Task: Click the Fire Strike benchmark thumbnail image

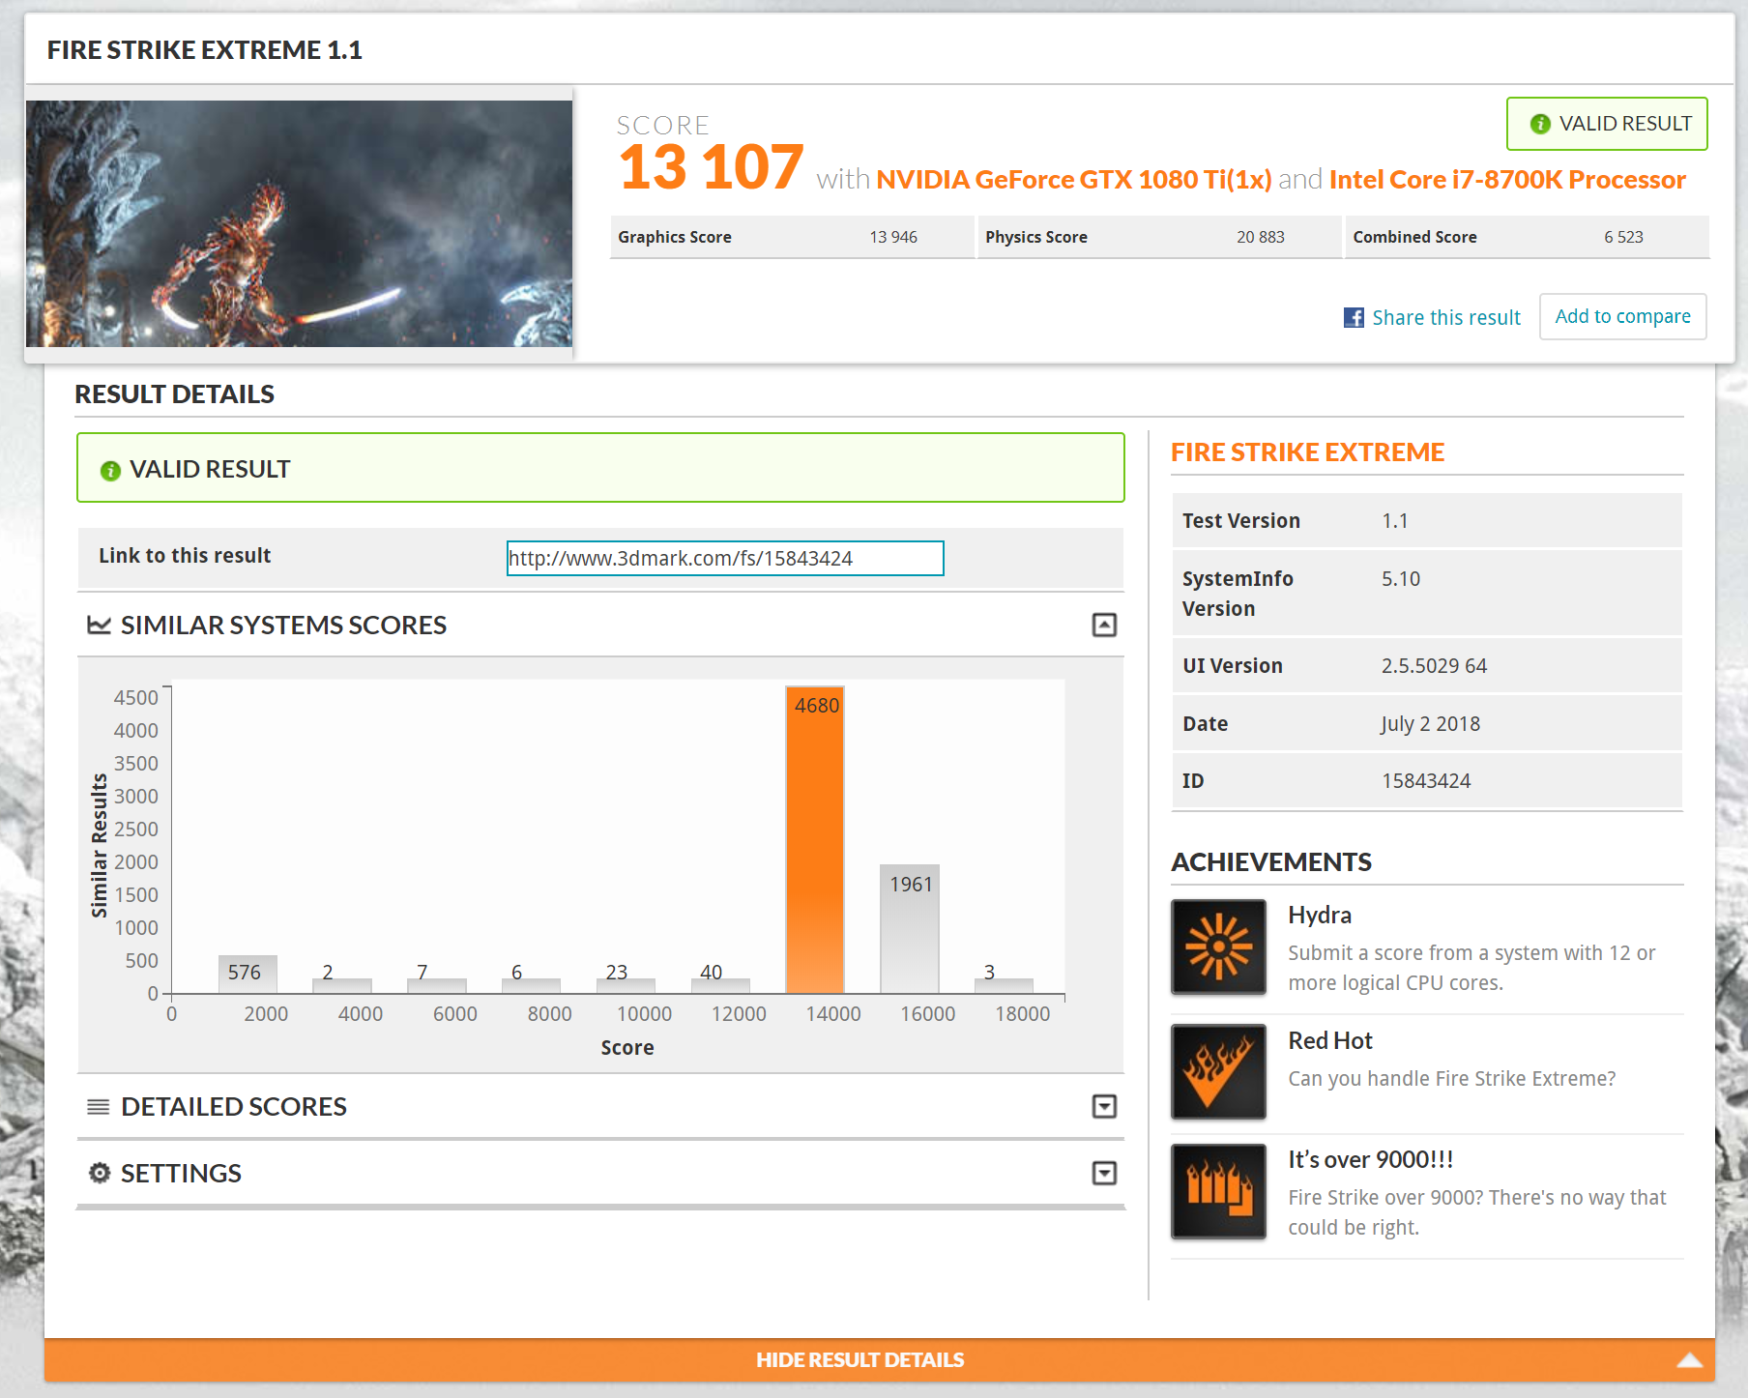Action: pyautogui.click(x=299, y=223)
